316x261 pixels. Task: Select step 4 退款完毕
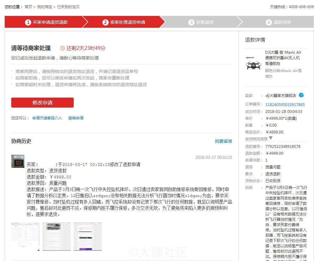point(278,22)
